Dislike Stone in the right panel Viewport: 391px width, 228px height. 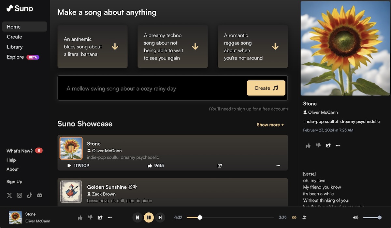pyautogui.click(x=318, y=145)
